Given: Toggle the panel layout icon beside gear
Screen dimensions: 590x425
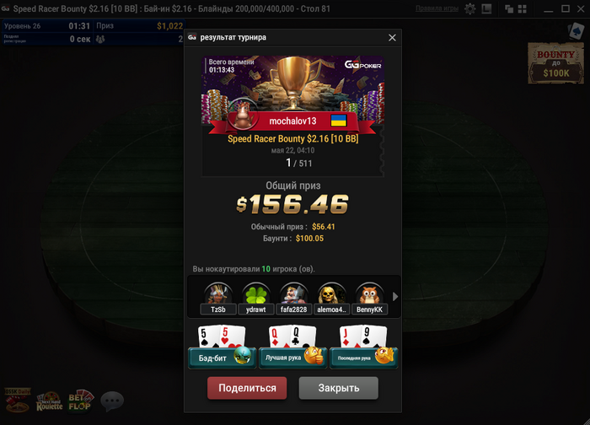Looking at the screenshot, I should tap(486, 8).
